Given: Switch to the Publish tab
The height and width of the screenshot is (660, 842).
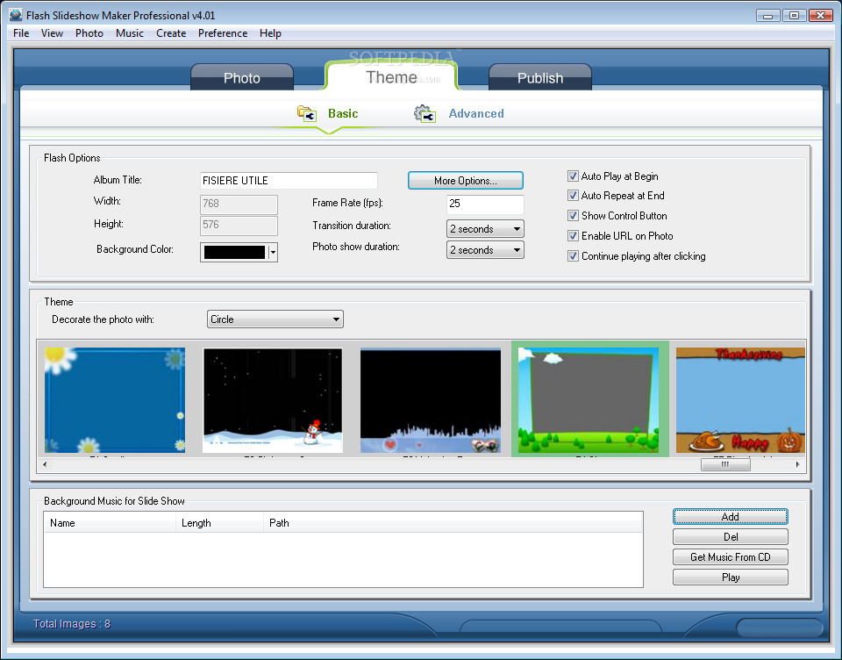Looking at the screenshot, I should [540, 77].
